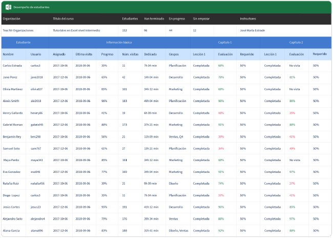Click the green 92% evaluation in Alana Garcia's row

(221, 230)
